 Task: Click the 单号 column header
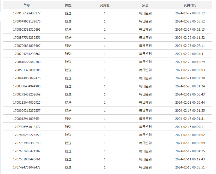point(27,5)
